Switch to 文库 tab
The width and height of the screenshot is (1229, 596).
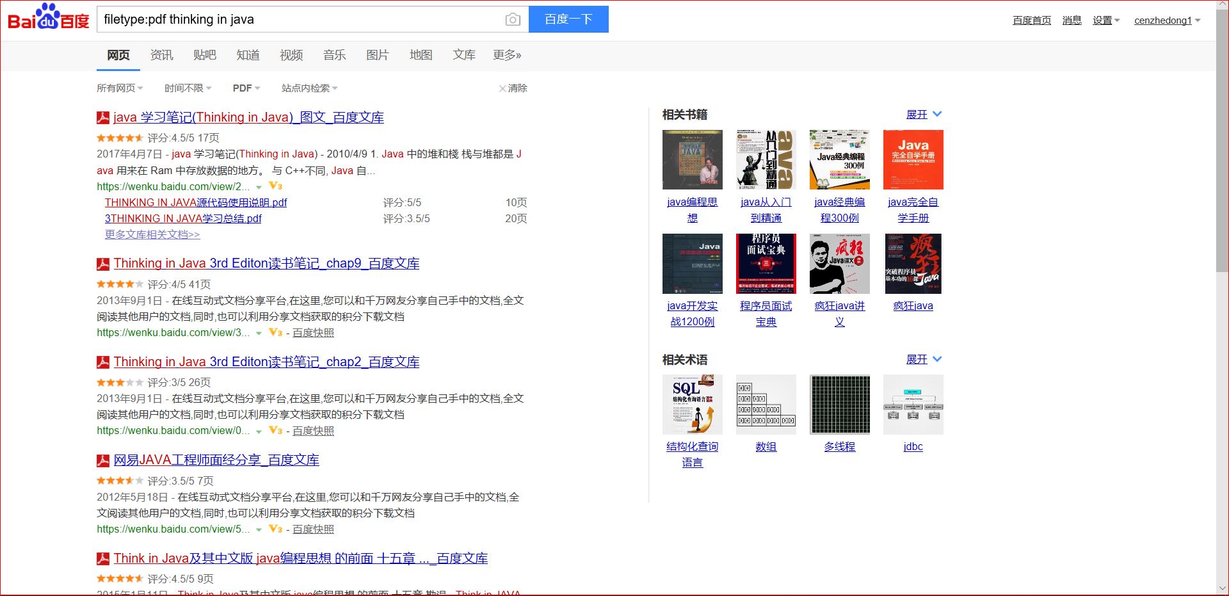click(x=464, y=55)
